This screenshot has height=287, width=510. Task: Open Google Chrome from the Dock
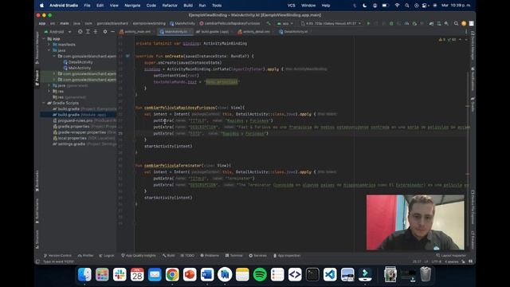click(x=172, y=274)
